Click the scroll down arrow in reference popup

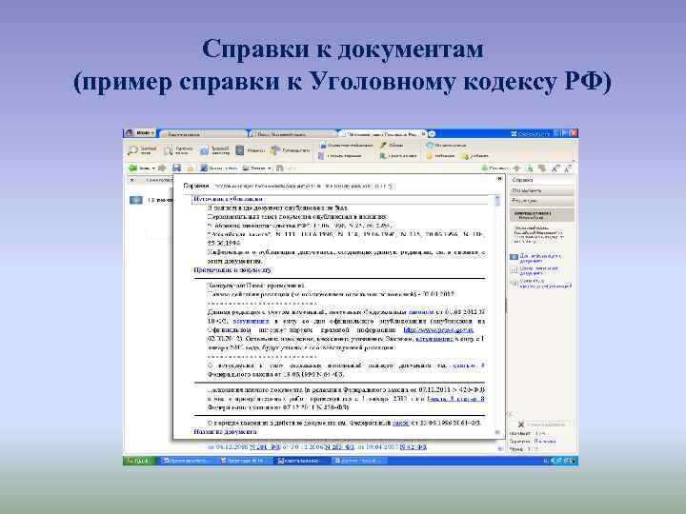(497, 432)
